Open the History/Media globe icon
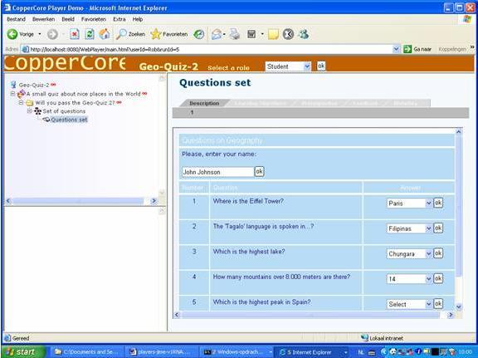Viewport: 478px width, 358px height. pyautogui.click(x=199, y=34)
